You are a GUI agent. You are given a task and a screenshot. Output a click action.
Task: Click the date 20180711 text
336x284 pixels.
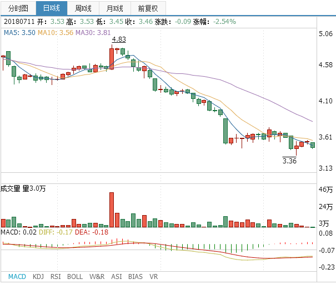pos(19,22)
